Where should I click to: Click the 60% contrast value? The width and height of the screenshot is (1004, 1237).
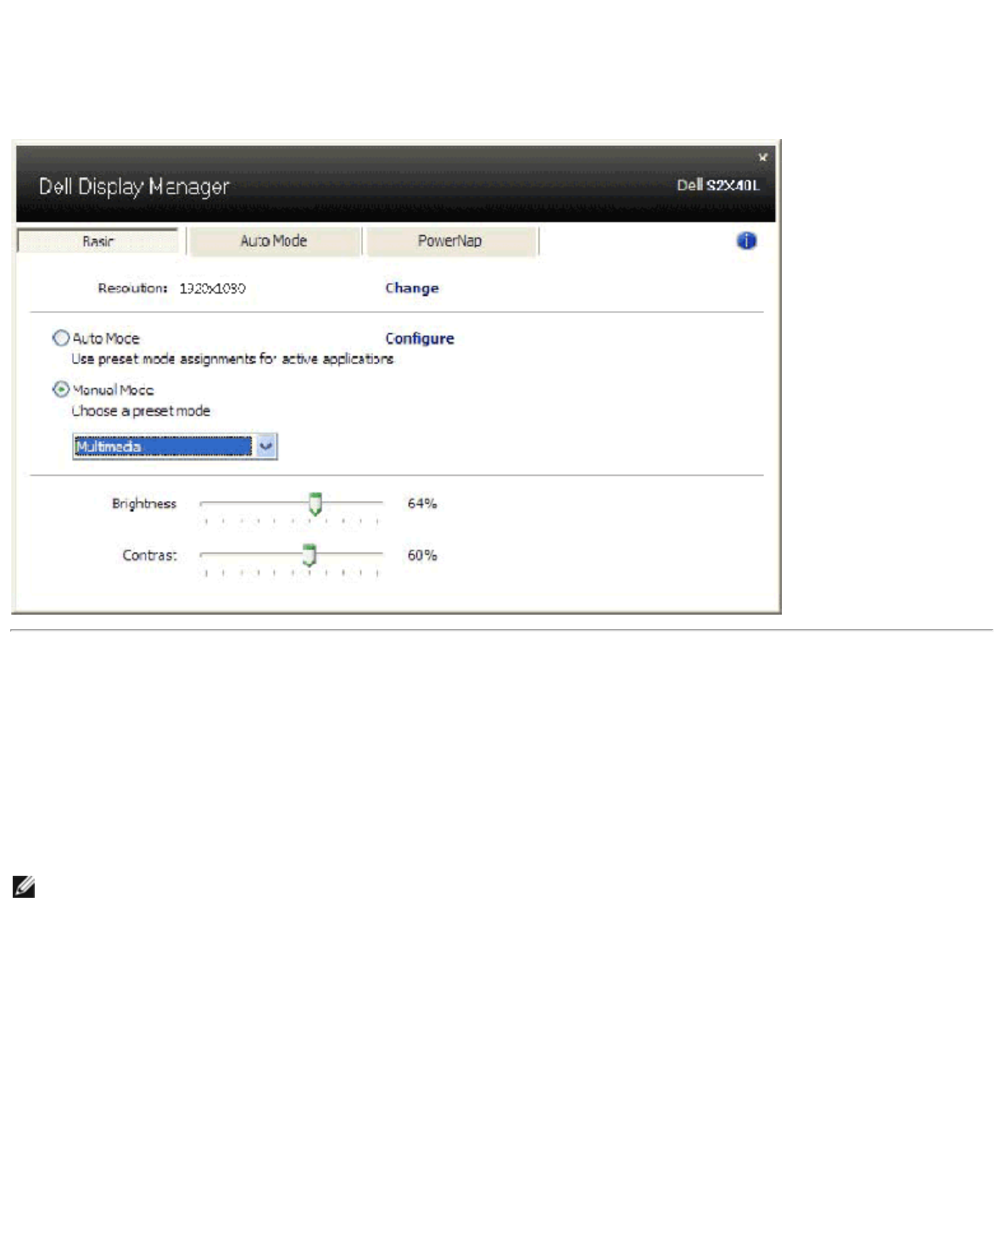tap(422, 555)
